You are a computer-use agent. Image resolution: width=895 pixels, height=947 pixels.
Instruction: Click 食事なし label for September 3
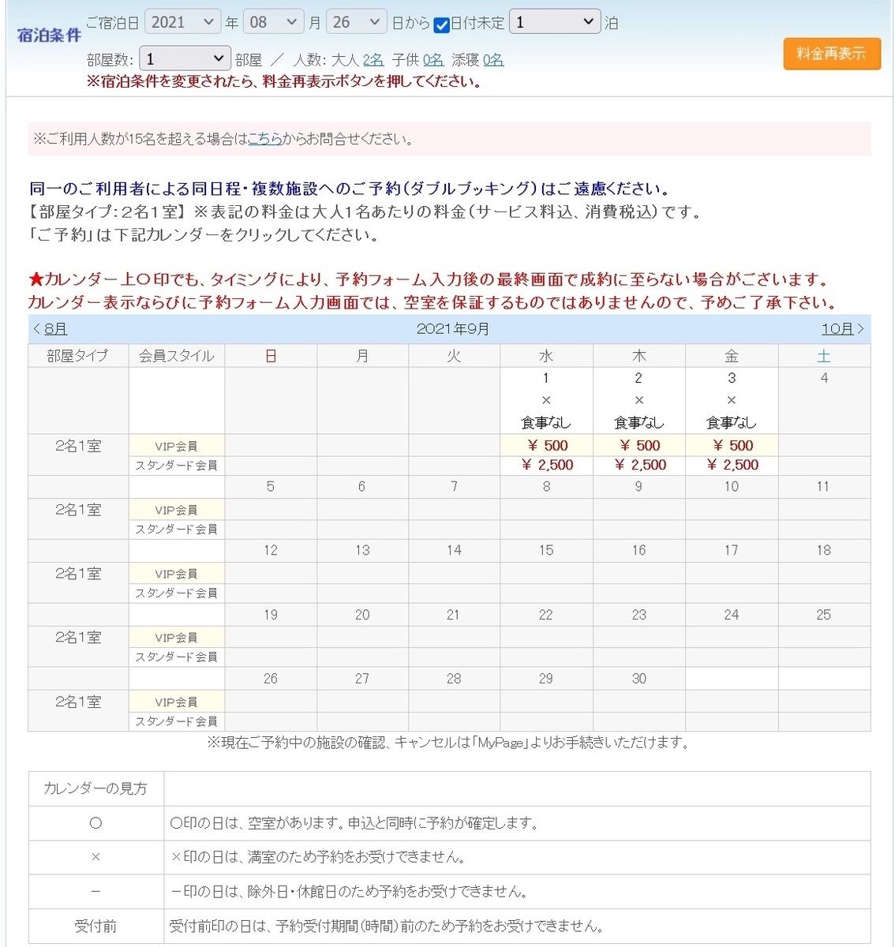pyautogui.click(x=732, y=422)
